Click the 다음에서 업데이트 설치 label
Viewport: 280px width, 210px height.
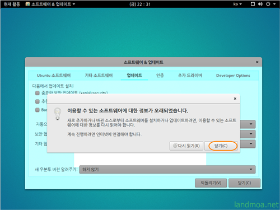point(53,86)
